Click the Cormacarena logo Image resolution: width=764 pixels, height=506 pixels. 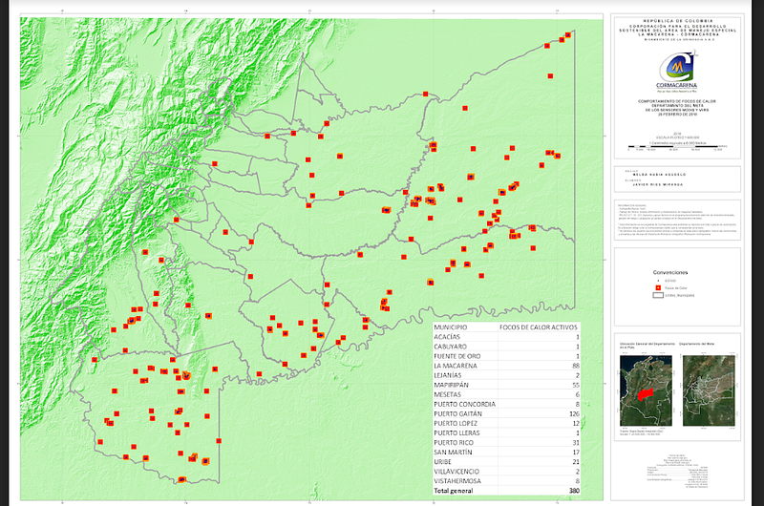click(x=677, y=71)
